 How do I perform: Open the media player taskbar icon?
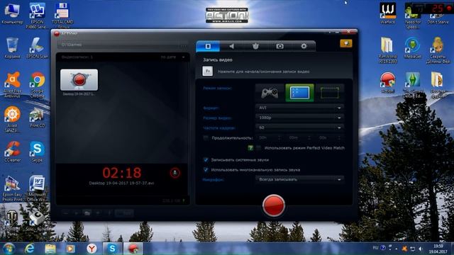click(x=70, y=249)
